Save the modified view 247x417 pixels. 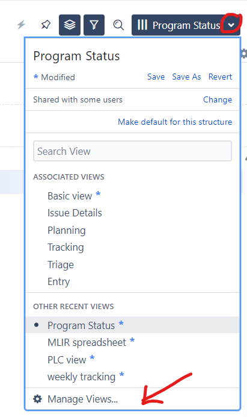[156, 77]
